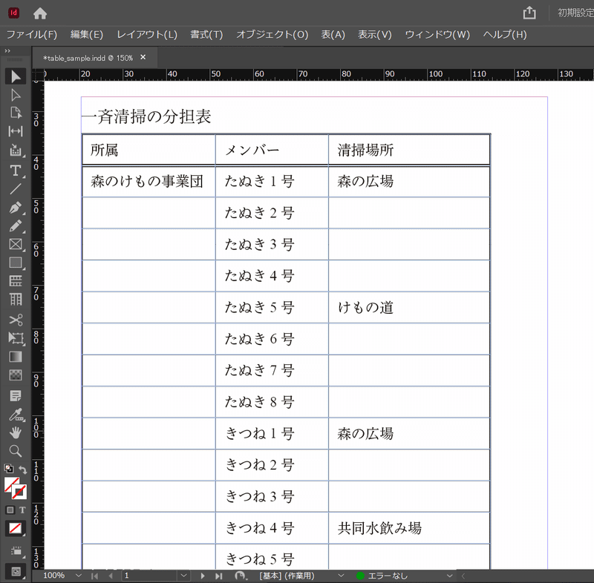Select the Zoom tool magnifier

16,451
